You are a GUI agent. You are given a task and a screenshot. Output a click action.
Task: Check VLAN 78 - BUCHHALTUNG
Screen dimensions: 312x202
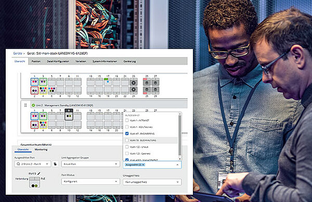tap(127, 140)
